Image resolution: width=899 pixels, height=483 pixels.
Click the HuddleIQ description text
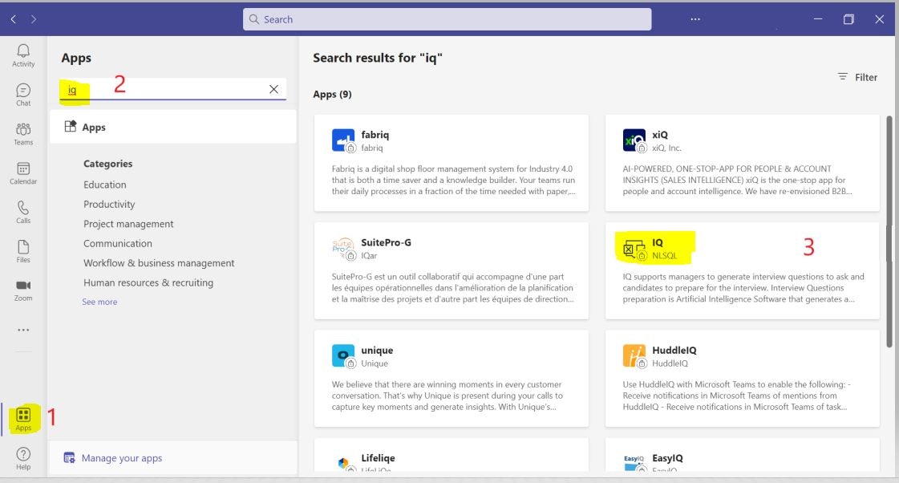(x=737, y=396)
